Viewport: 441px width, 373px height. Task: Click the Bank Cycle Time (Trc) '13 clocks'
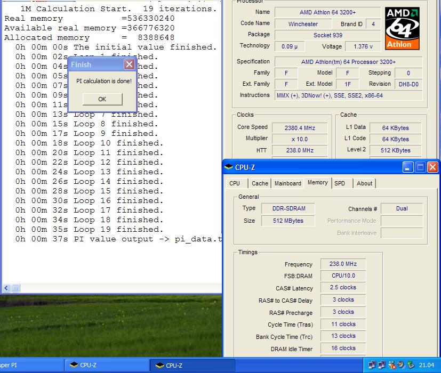pyautogui.click(x=343, y=336)
